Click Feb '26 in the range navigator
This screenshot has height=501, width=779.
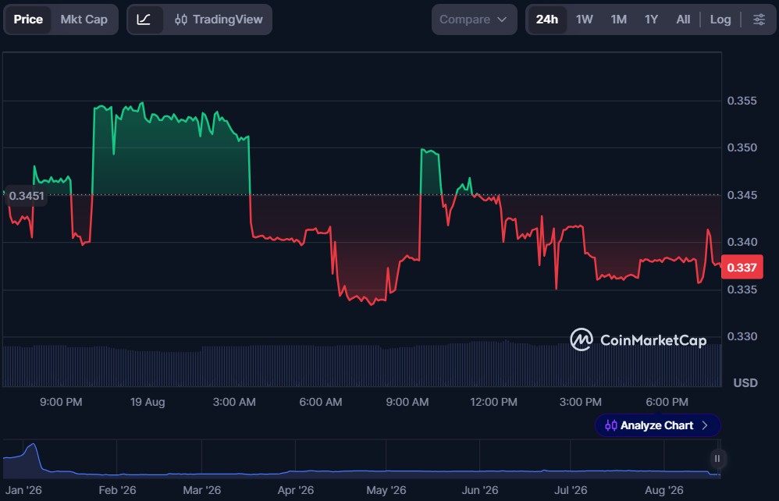117,490
